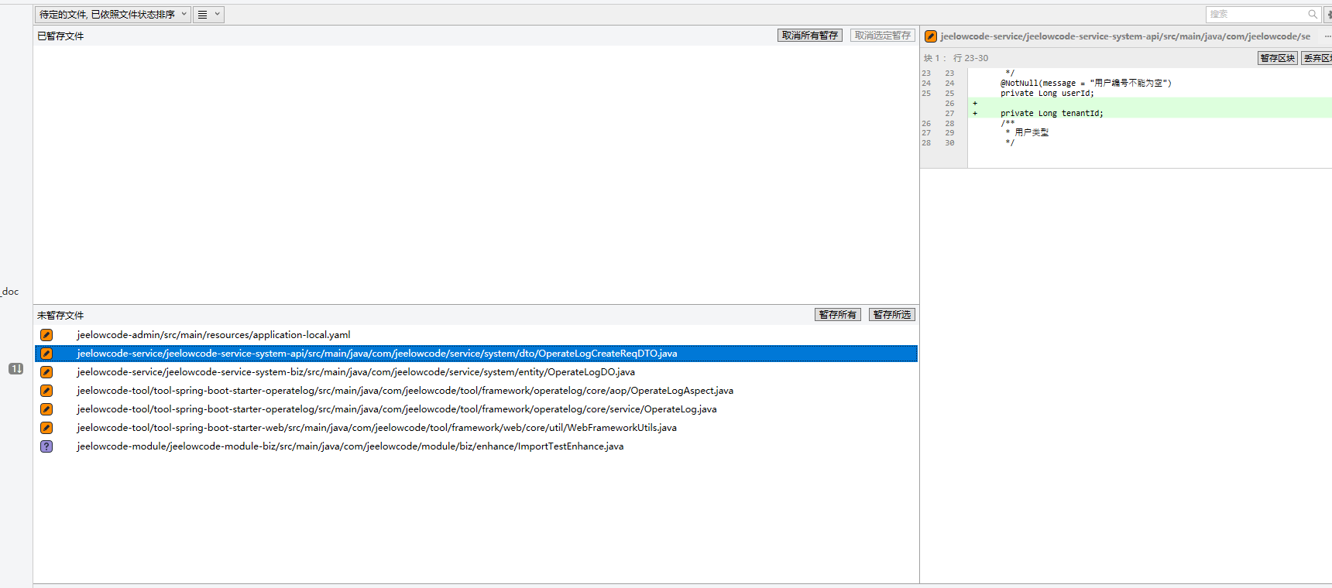Screen dimensions: 1332x588
Task: Click the pending pull count badge
Action: pyautogui.click(x=15, y=369)
